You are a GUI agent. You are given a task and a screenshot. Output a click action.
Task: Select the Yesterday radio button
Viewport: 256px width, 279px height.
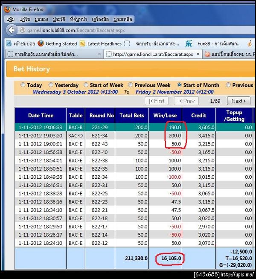(51, 85)
